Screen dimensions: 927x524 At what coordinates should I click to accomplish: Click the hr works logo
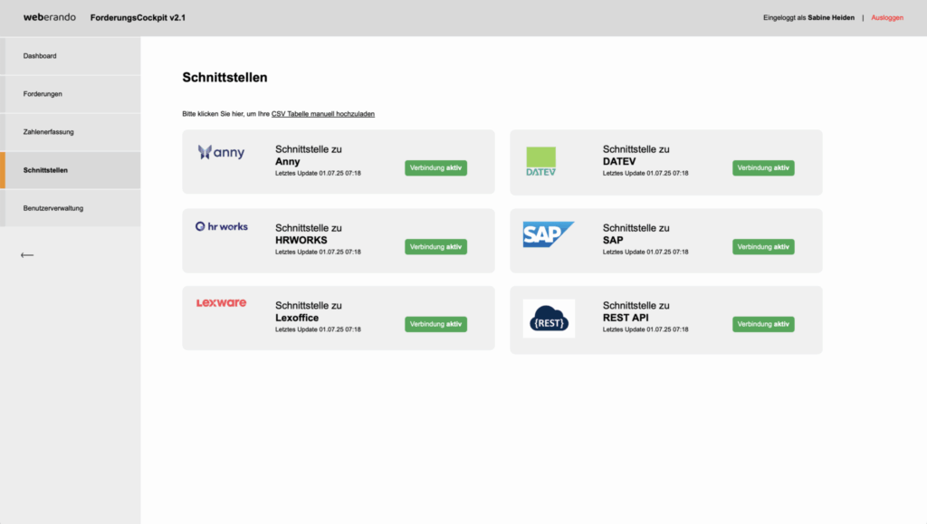click(x=221, y=226)
